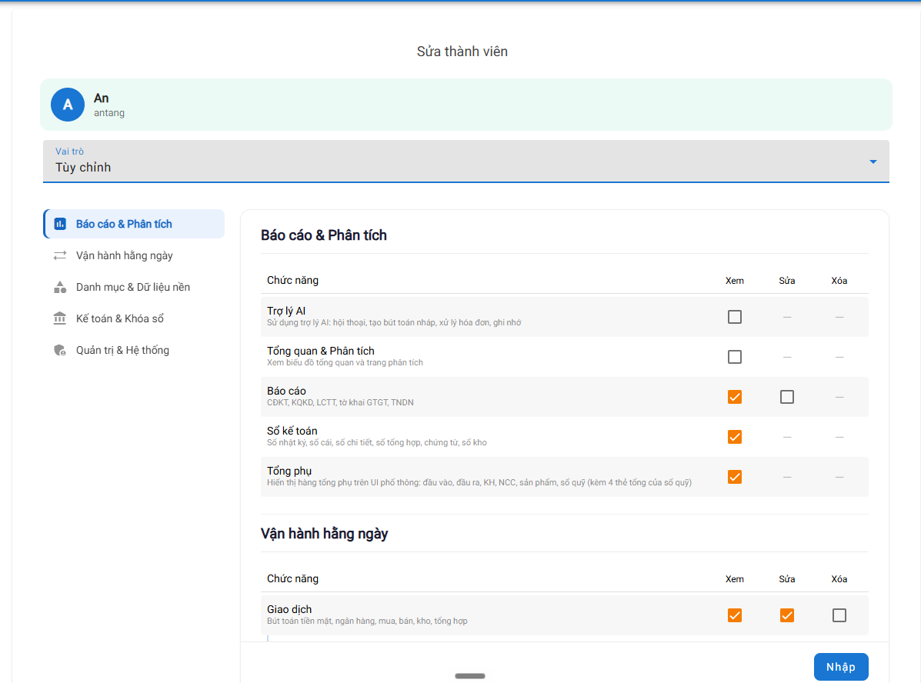Click the Nhập button

(841, 667)
